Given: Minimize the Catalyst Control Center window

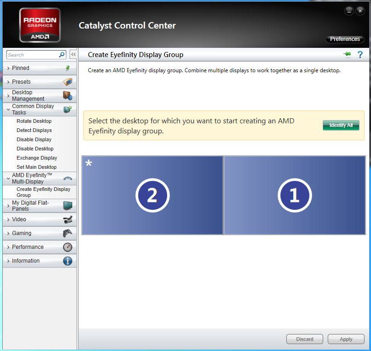Looking at the screenshot, I should (x=349, y=11).
